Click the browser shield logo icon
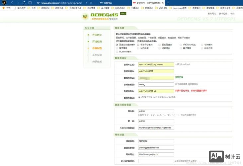The image size is (243, 166). click(x=4, y=3)
